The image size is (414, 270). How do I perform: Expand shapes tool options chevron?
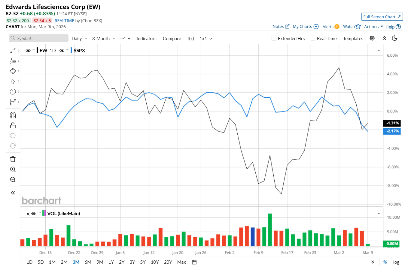tap(19, 71)
